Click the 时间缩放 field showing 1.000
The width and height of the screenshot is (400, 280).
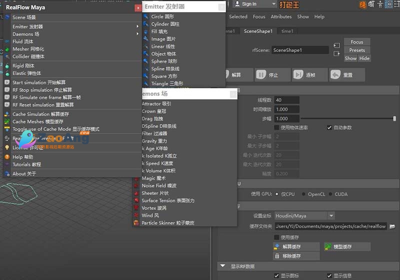[286, 109]
